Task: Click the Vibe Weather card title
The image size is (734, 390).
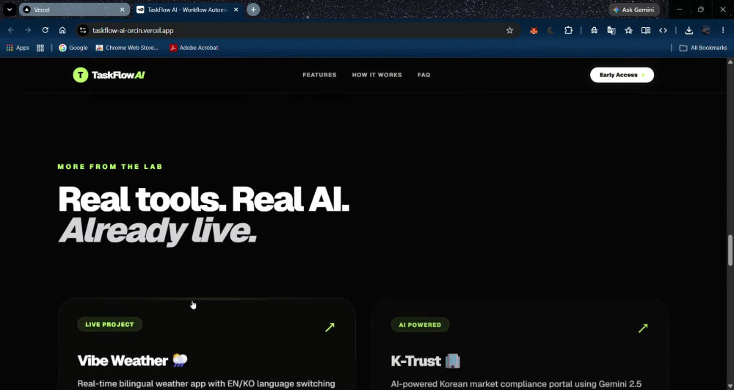Action: (132, 361)
